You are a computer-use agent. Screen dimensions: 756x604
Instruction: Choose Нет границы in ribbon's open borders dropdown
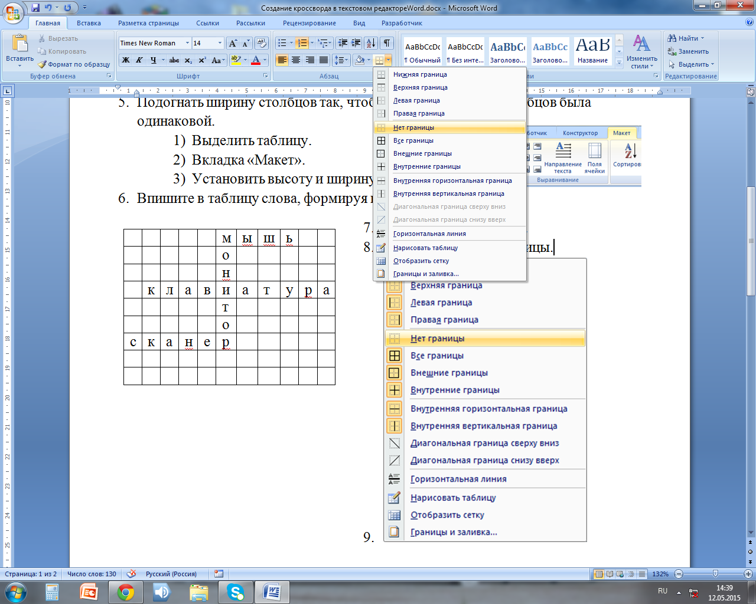450,127
